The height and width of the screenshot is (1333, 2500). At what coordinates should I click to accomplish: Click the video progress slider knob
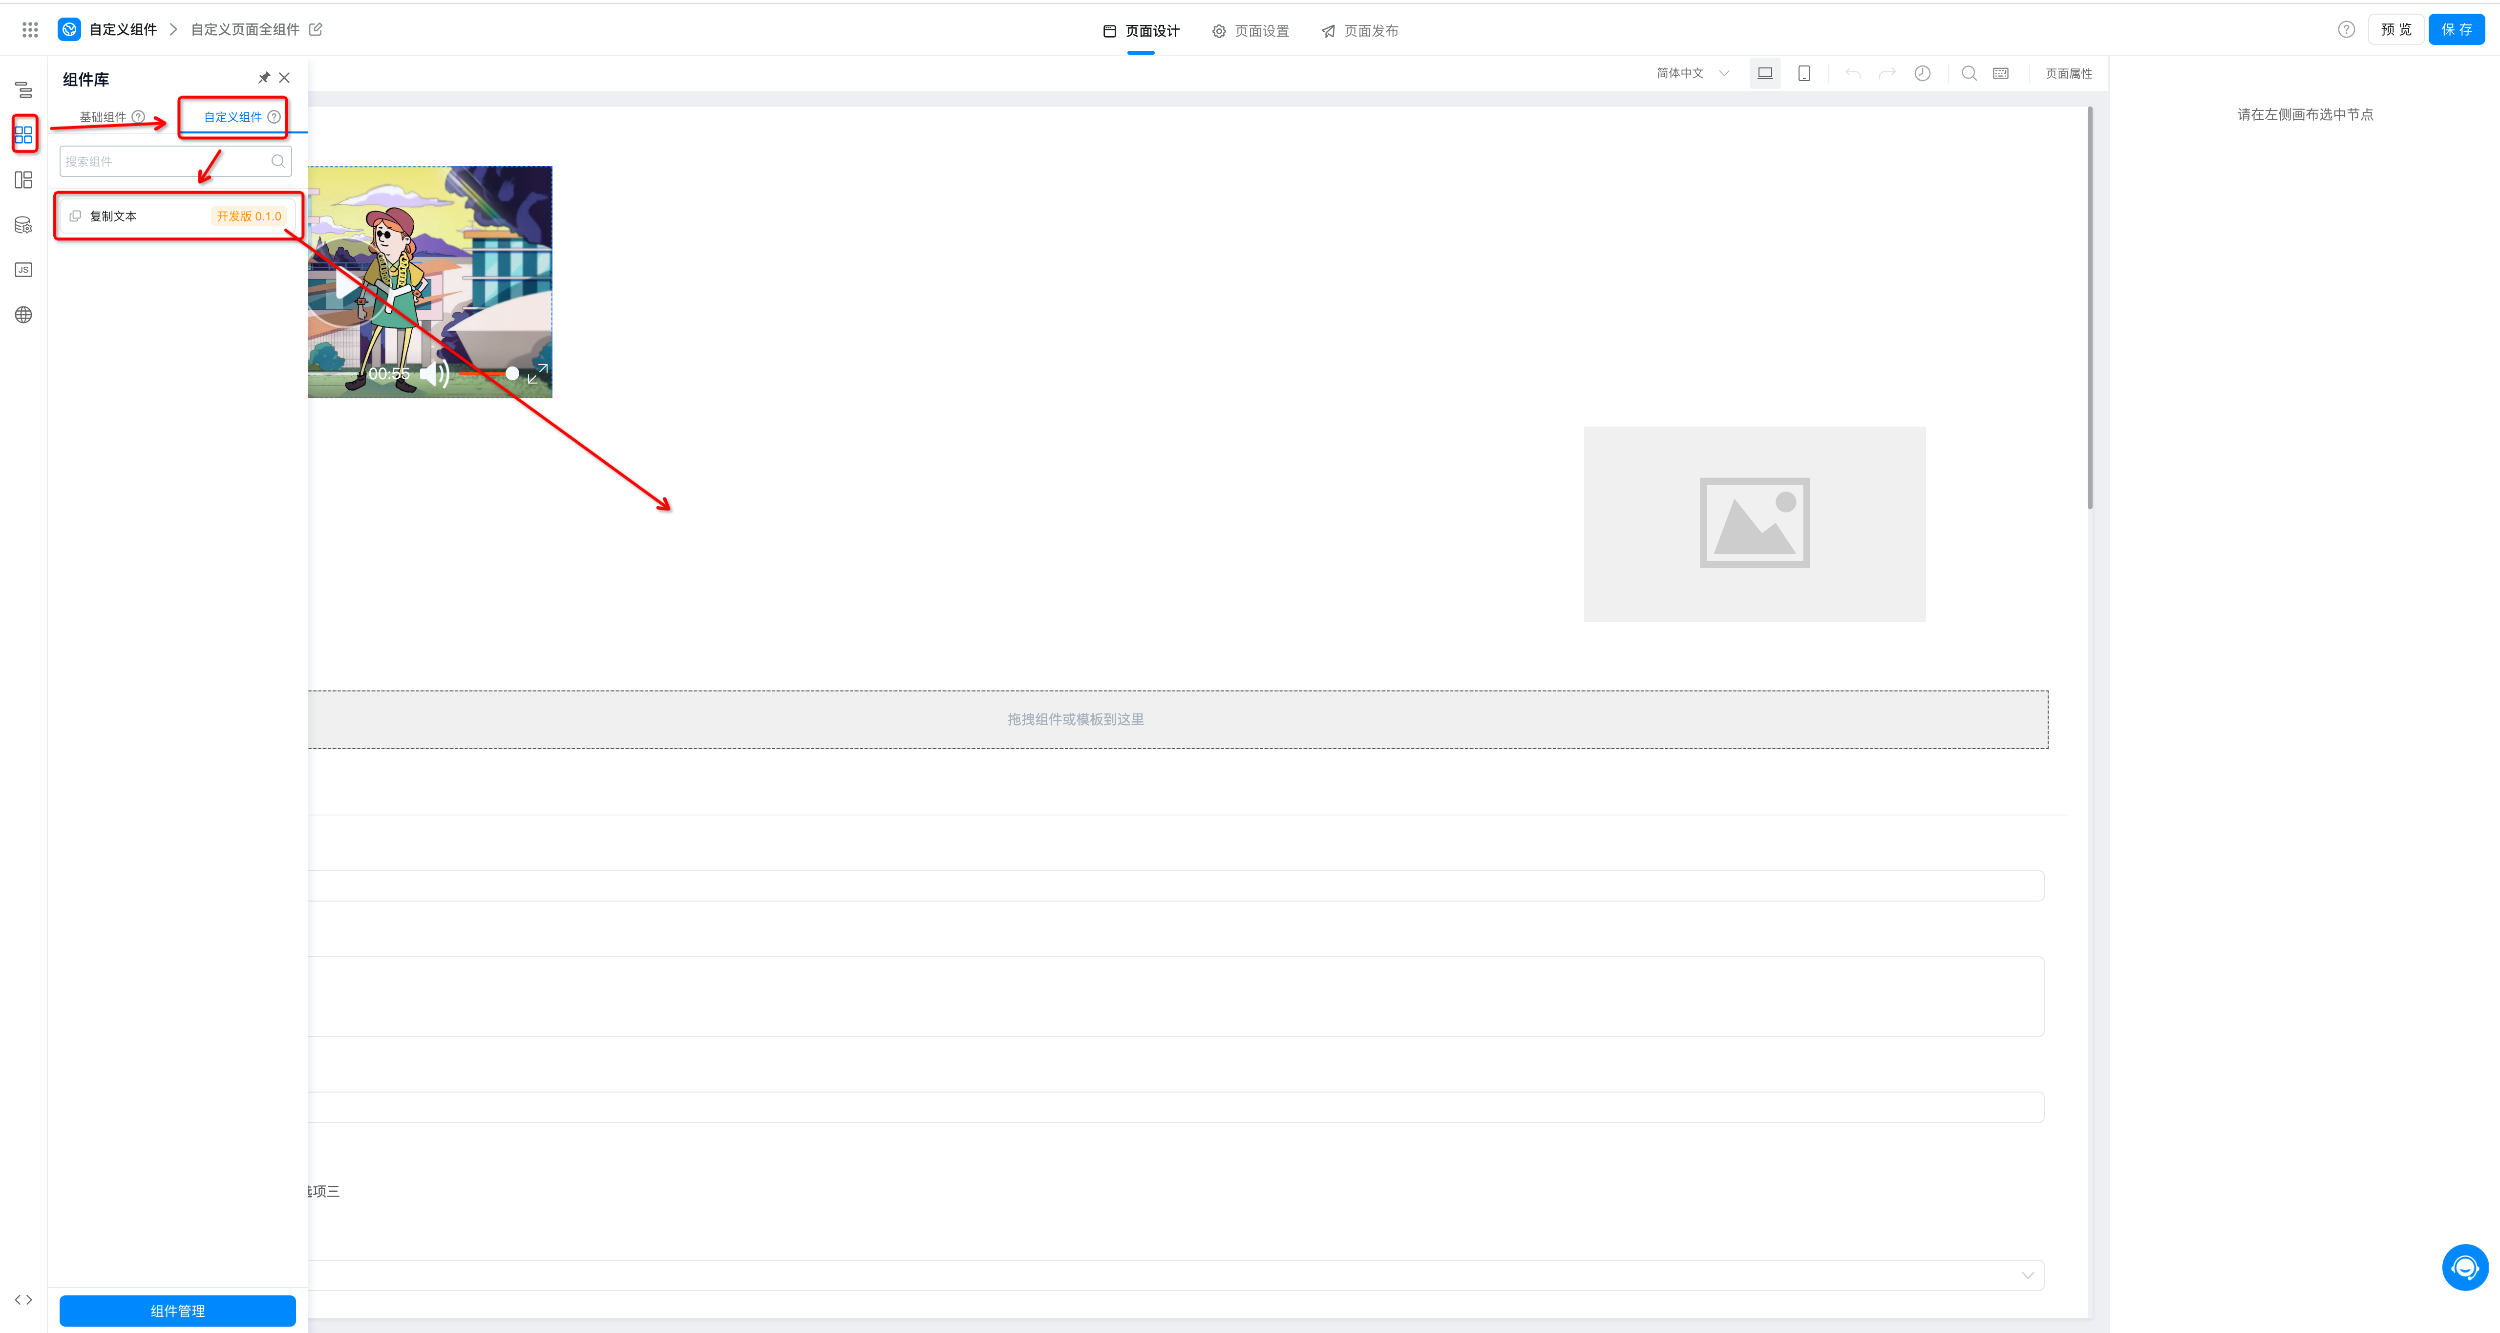(512, 374)
